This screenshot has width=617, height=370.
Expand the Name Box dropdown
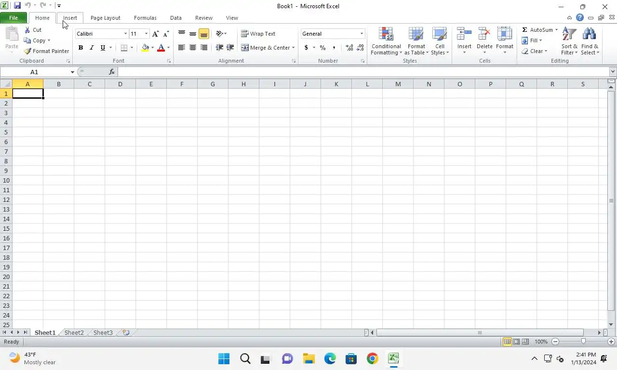72,72
